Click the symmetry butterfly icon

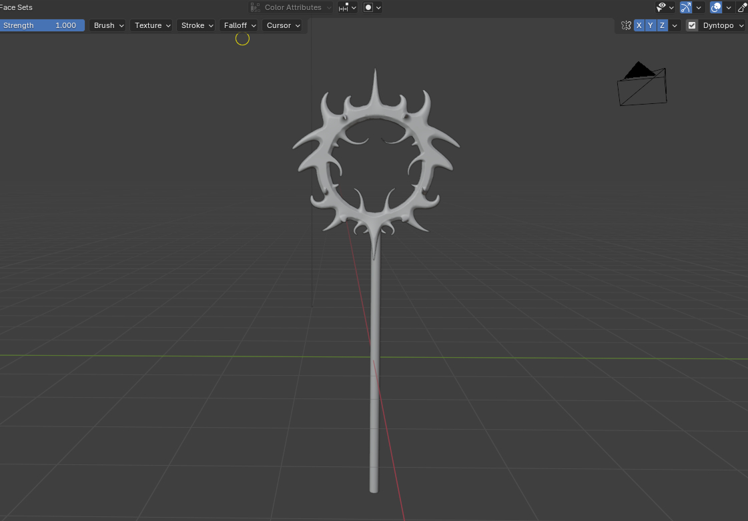tap(626, 25)
